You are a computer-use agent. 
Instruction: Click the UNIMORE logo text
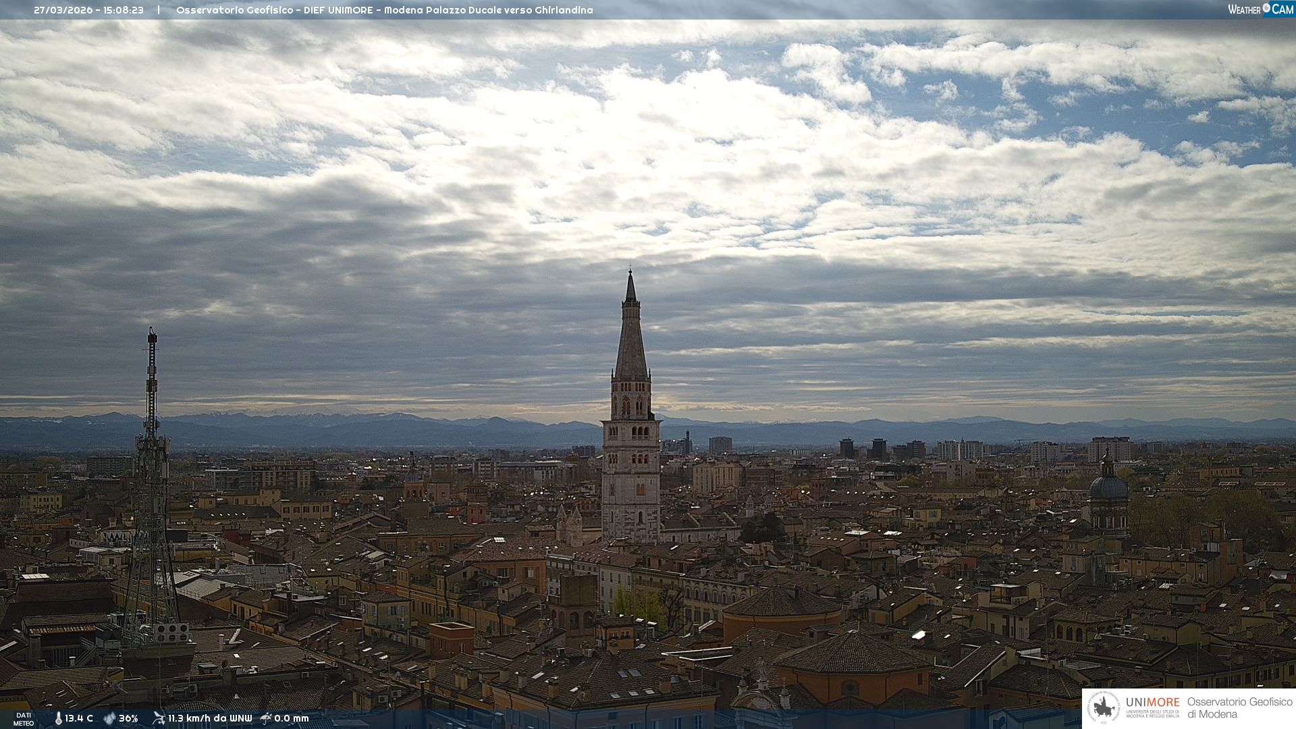click(1152, 703)
